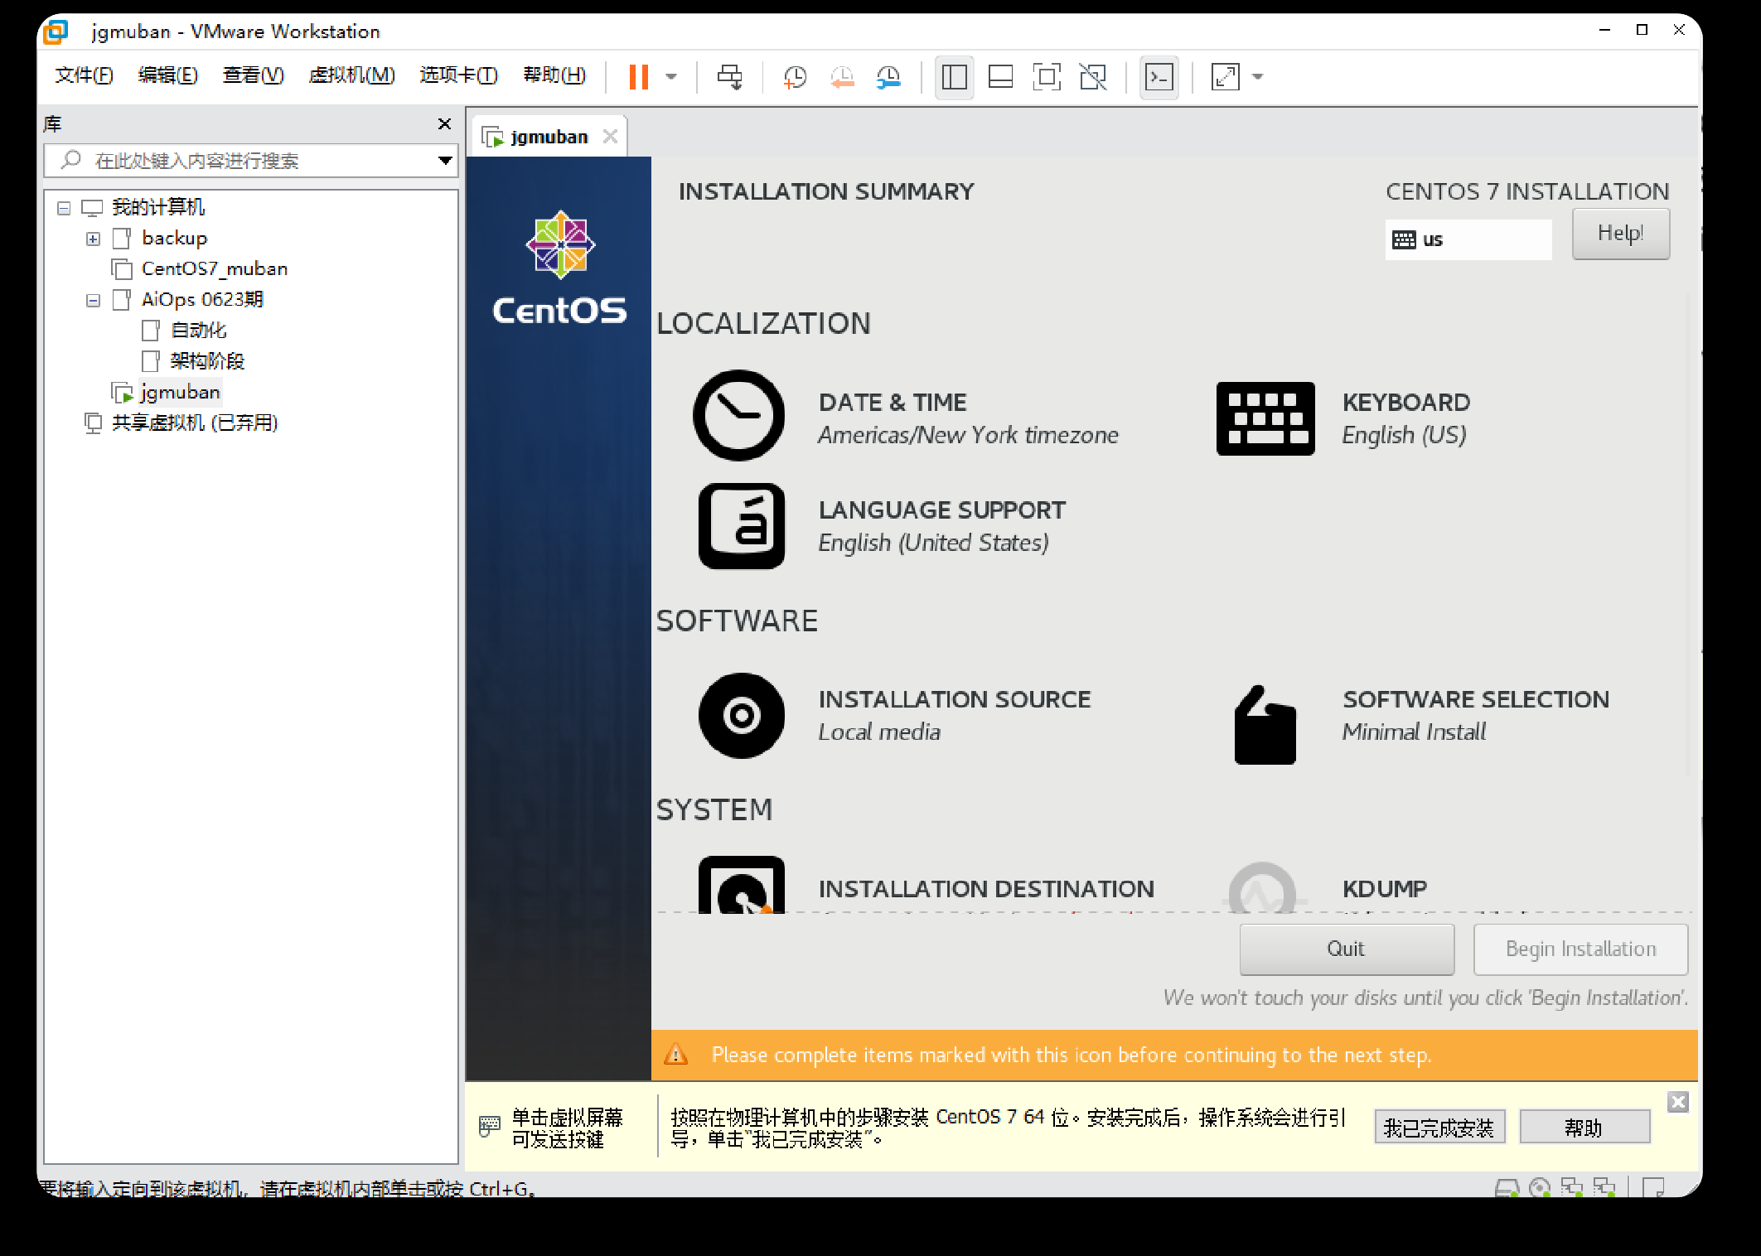The height and width of the screenshot is (1256, 1761).
Task: Click the VMware Workstation logo in the title bar
Action: [x=56, y=31]
